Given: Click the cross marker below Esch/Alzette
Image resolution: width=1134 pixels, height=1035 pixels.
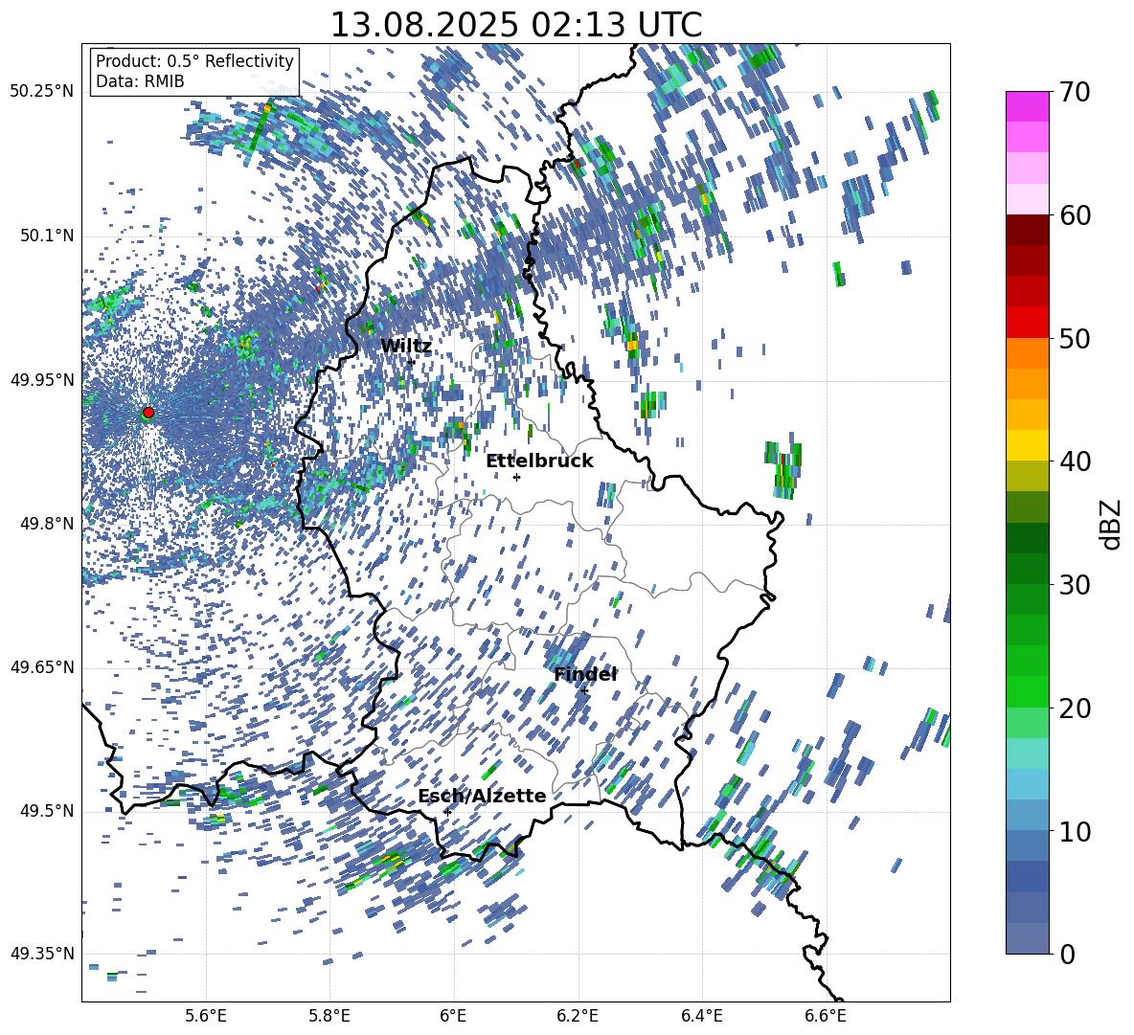Looking at the screenshot, I should [447, 812].
